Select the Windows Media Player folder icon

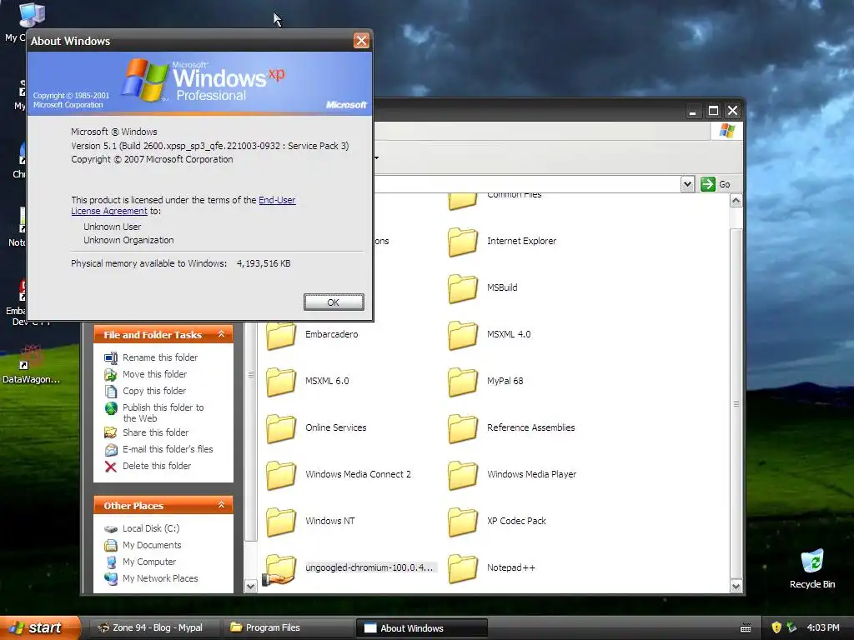[x=463, y=475]
